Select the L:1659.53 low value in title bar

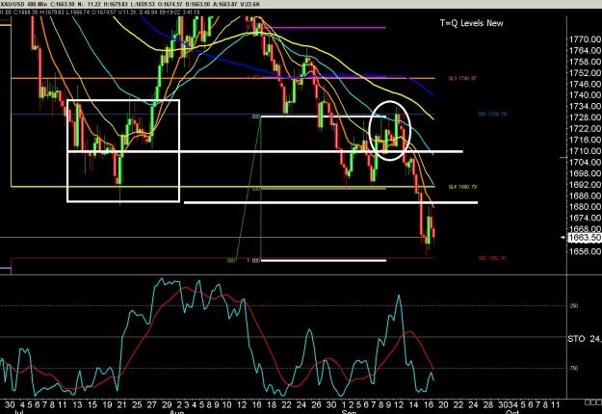pyautogui.click(x=143, y=4)
